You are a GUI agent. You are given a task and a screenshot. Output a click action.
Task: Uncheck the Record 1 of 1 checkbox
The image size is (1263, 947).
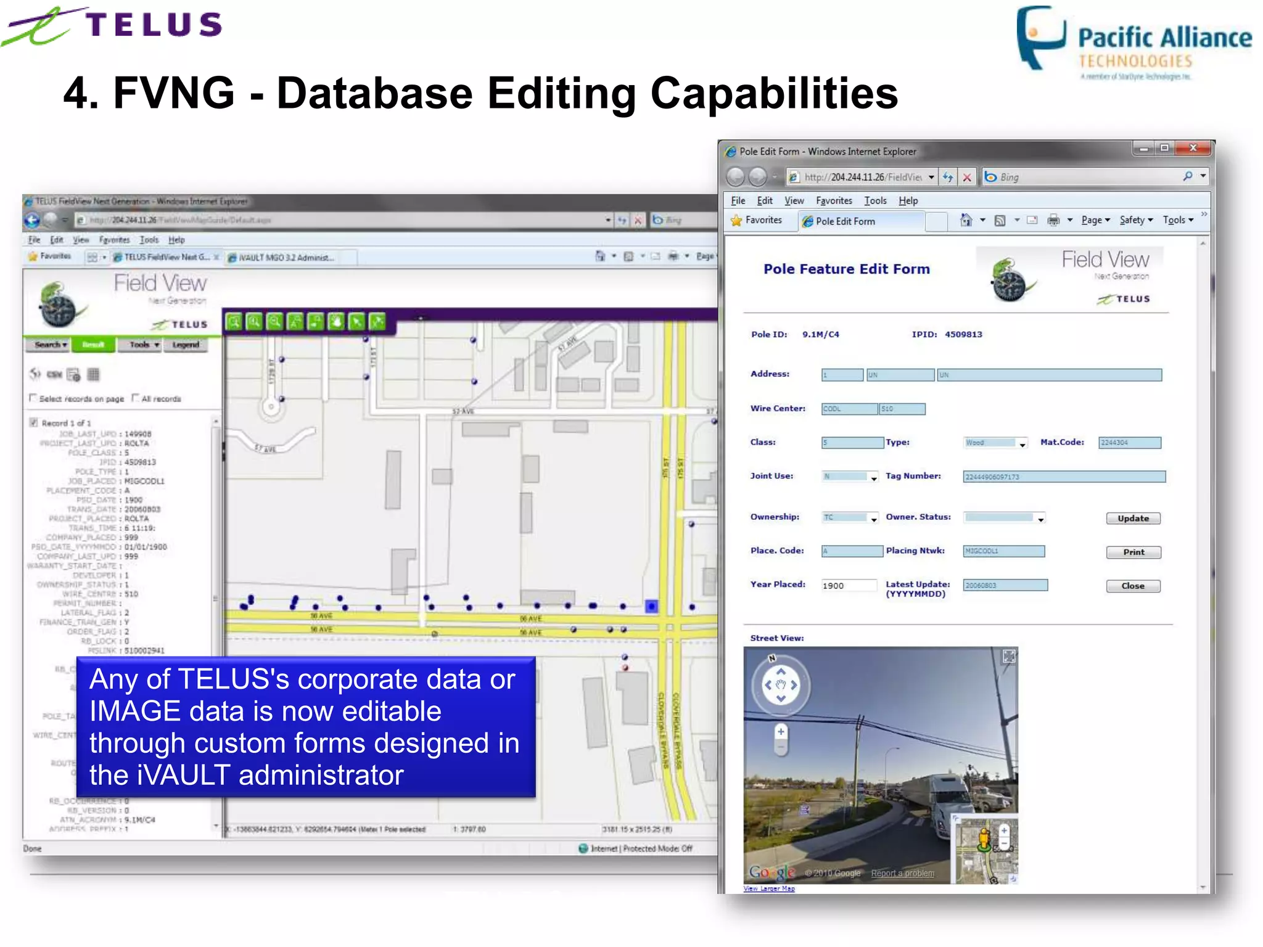pos(34,422)
